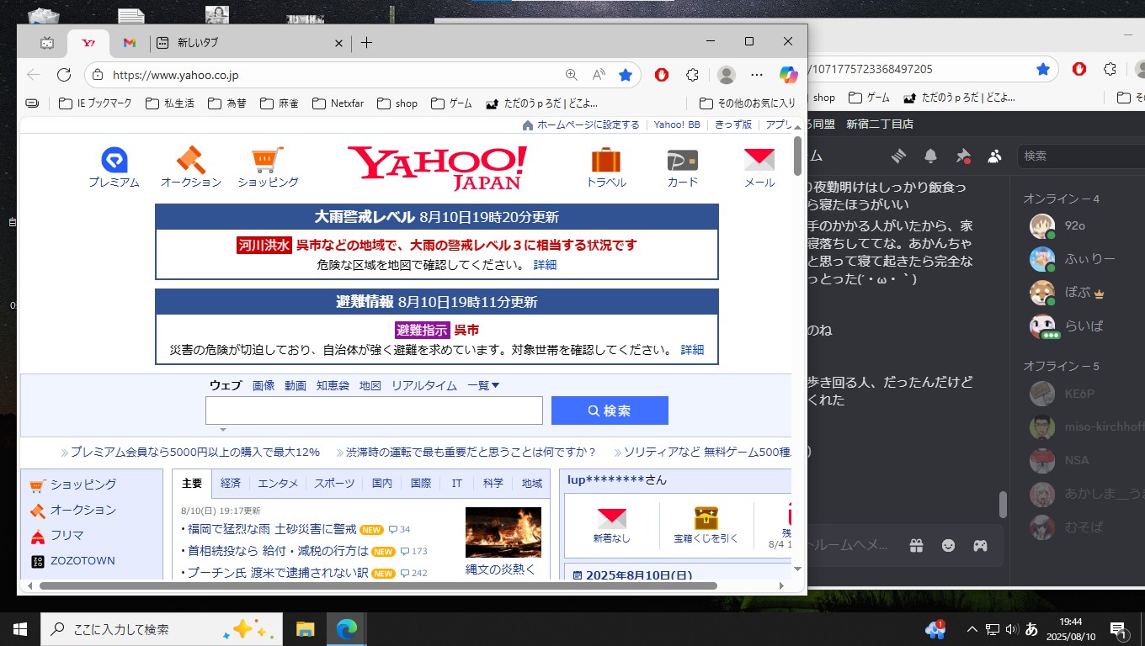
Task: Show hidden system tray icons chevron
Action: pos(972,629)
